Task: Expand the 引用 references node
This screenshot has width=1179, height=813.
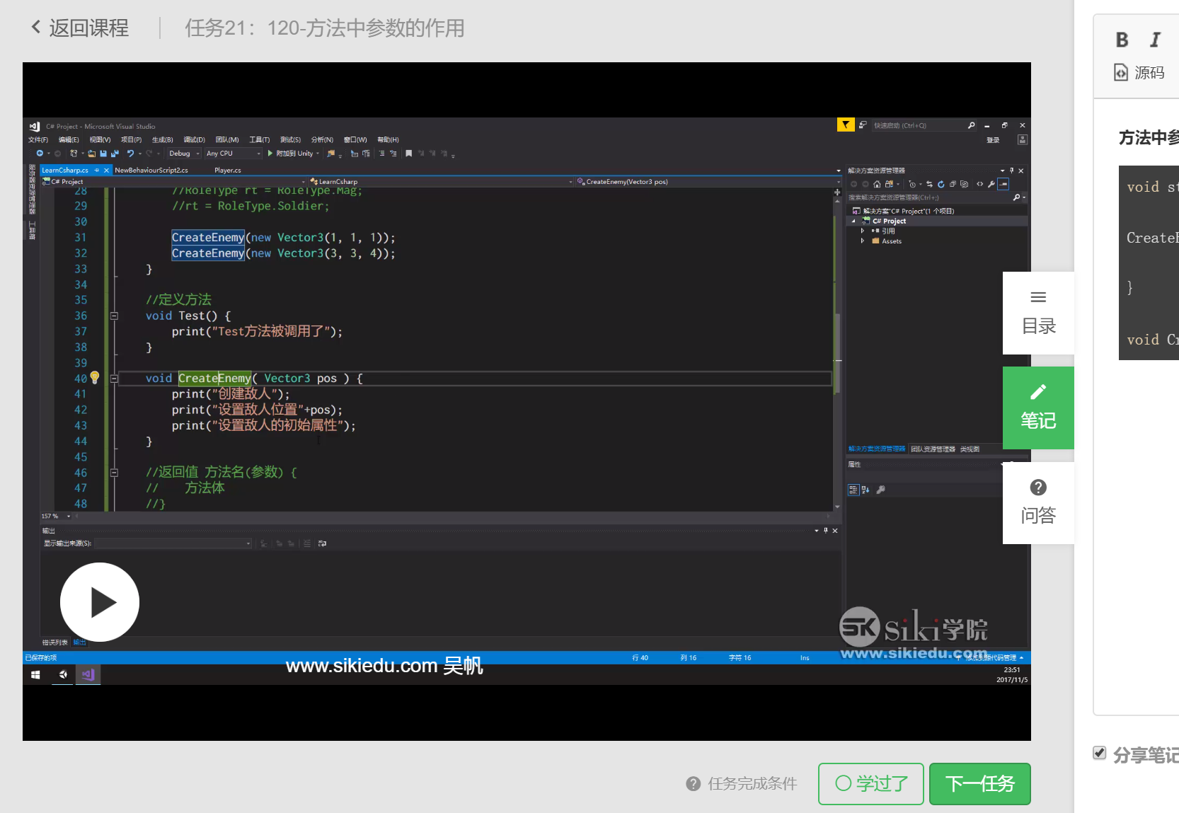Action: coord(862,231)
